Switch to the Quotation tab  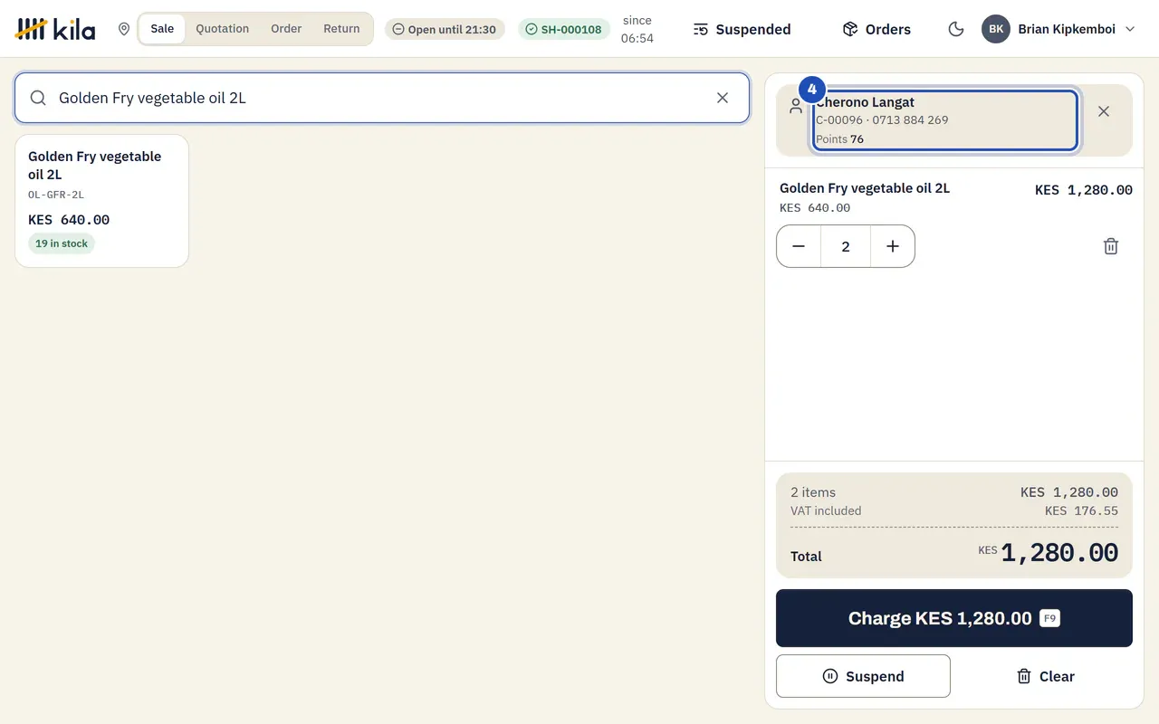coord(223,29)
